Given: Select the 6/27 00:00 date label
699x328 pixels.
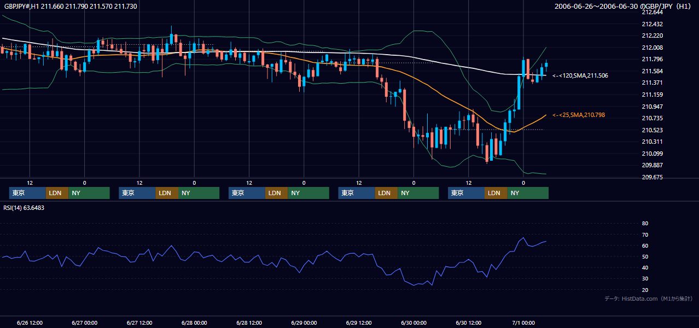Looking at the screenshot, I should coord(84,323).
